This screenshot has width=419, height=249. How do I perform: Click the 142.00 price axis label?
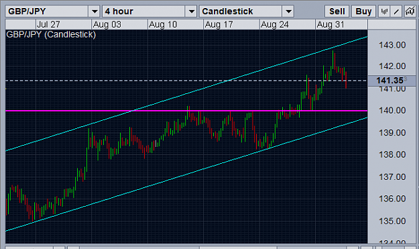click(x=392, y=66)
